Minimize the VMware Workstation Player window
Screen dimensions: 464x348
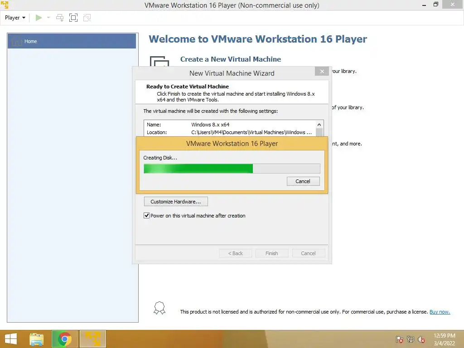tap(424, 5)
